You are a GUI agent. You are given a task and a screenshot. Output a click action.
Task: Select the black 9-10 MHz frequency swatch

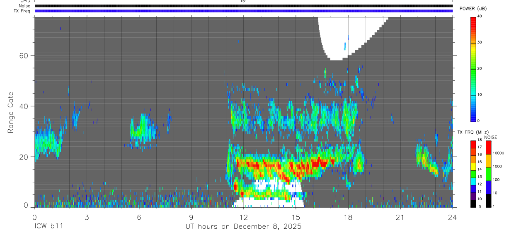(x=473, y=204)
